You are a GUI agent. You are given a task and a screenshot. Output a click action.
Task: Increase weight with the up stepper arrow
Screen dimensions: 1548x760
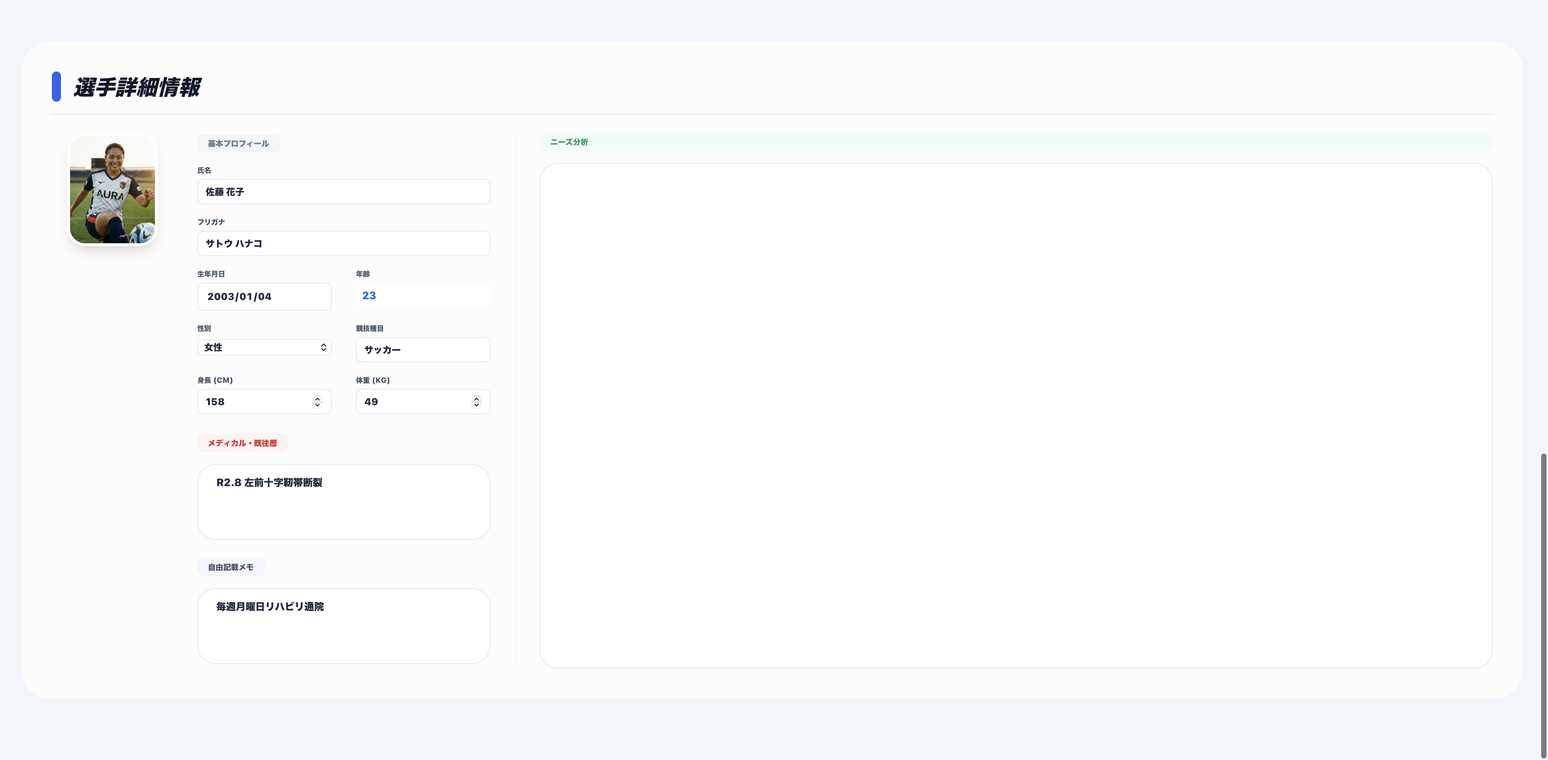pos(476,399)
